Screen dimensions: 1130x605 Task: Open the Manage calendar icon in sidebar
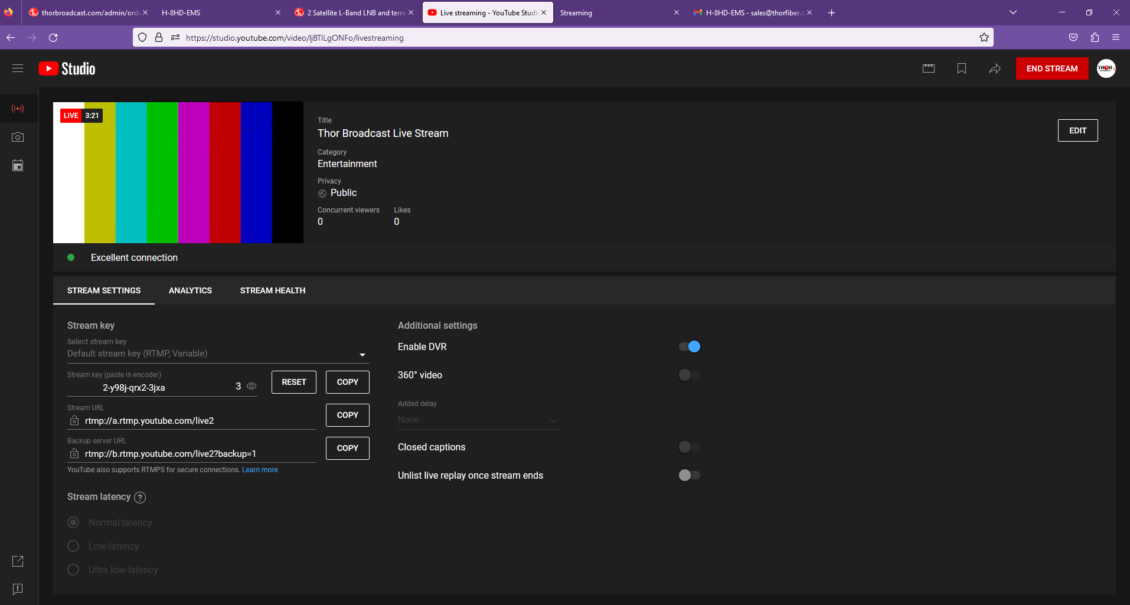18,166
